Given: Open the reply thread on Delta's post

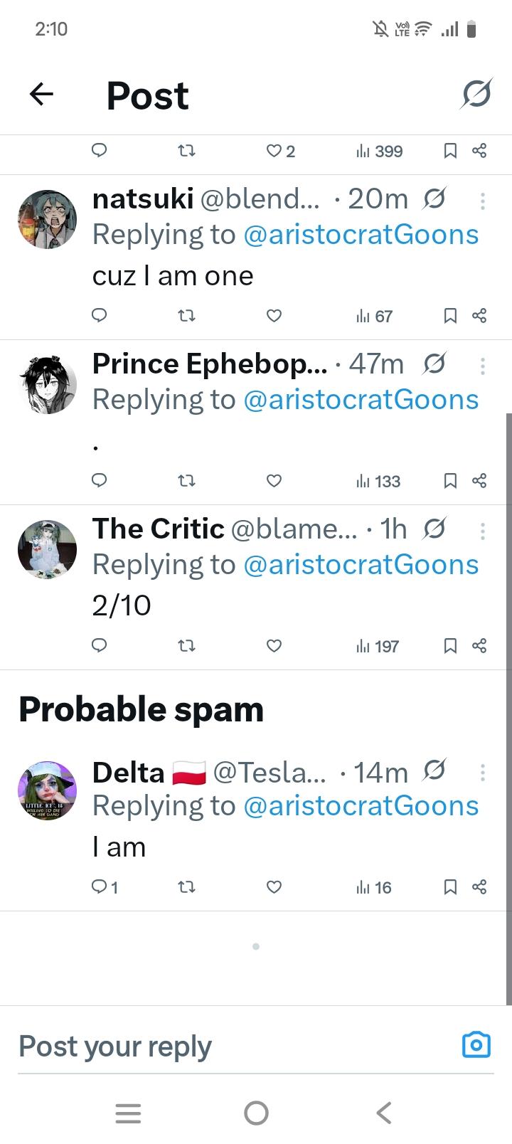Looking at the screenshot, I should click(x=105, y=887).
